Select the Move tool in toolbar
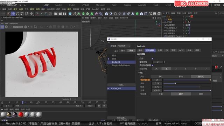224x126 pixels. 13,14
